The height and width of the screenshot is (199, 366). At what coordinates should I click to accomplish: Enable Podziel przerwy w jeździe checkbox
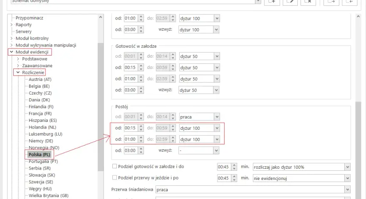point(114,177)
